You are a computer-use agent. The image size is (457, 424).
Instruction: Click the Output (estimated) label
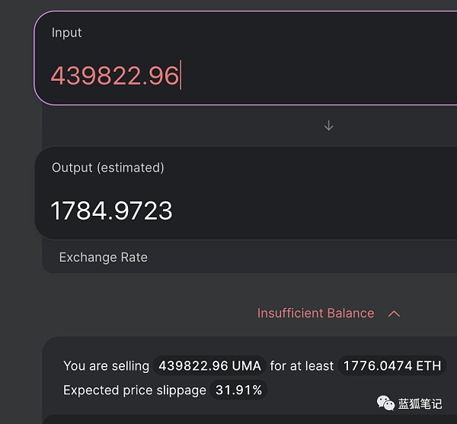107,168
